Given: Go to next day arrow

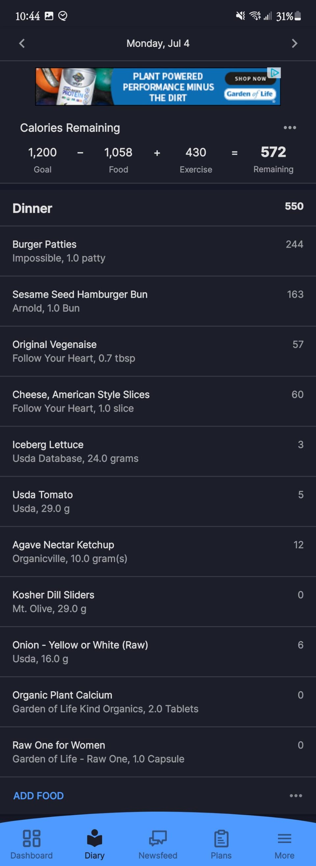Looking at the screenshot, I should pos(295,43).
